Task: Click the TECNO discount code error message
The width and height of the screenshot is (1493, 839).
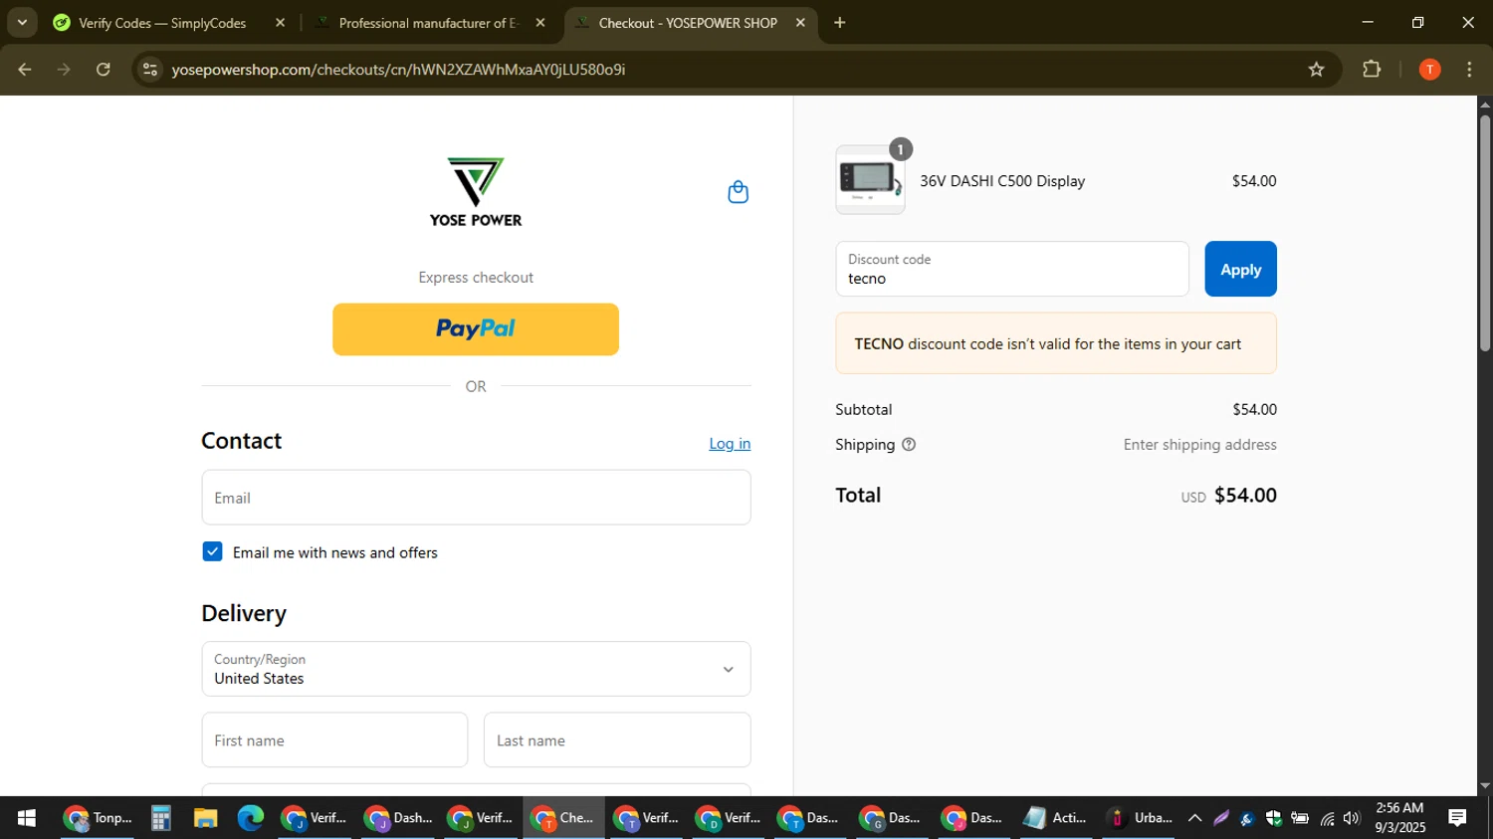Action: pos(1056,343)
